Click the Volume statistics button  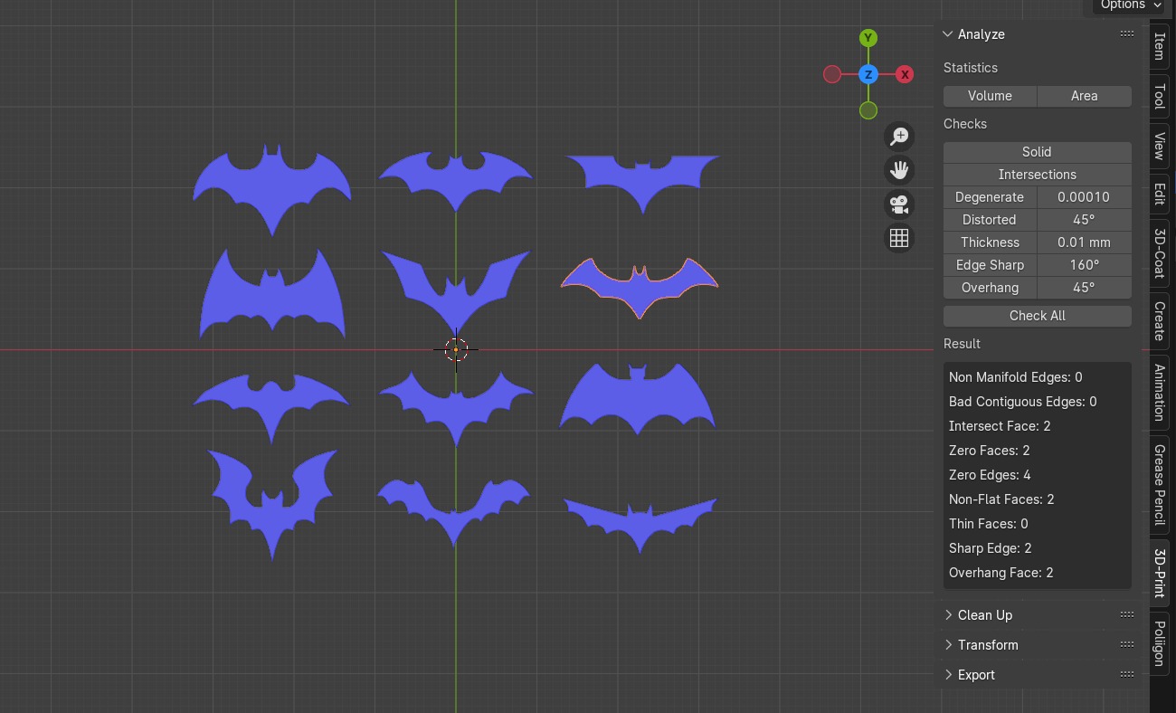tap(990, 96)
